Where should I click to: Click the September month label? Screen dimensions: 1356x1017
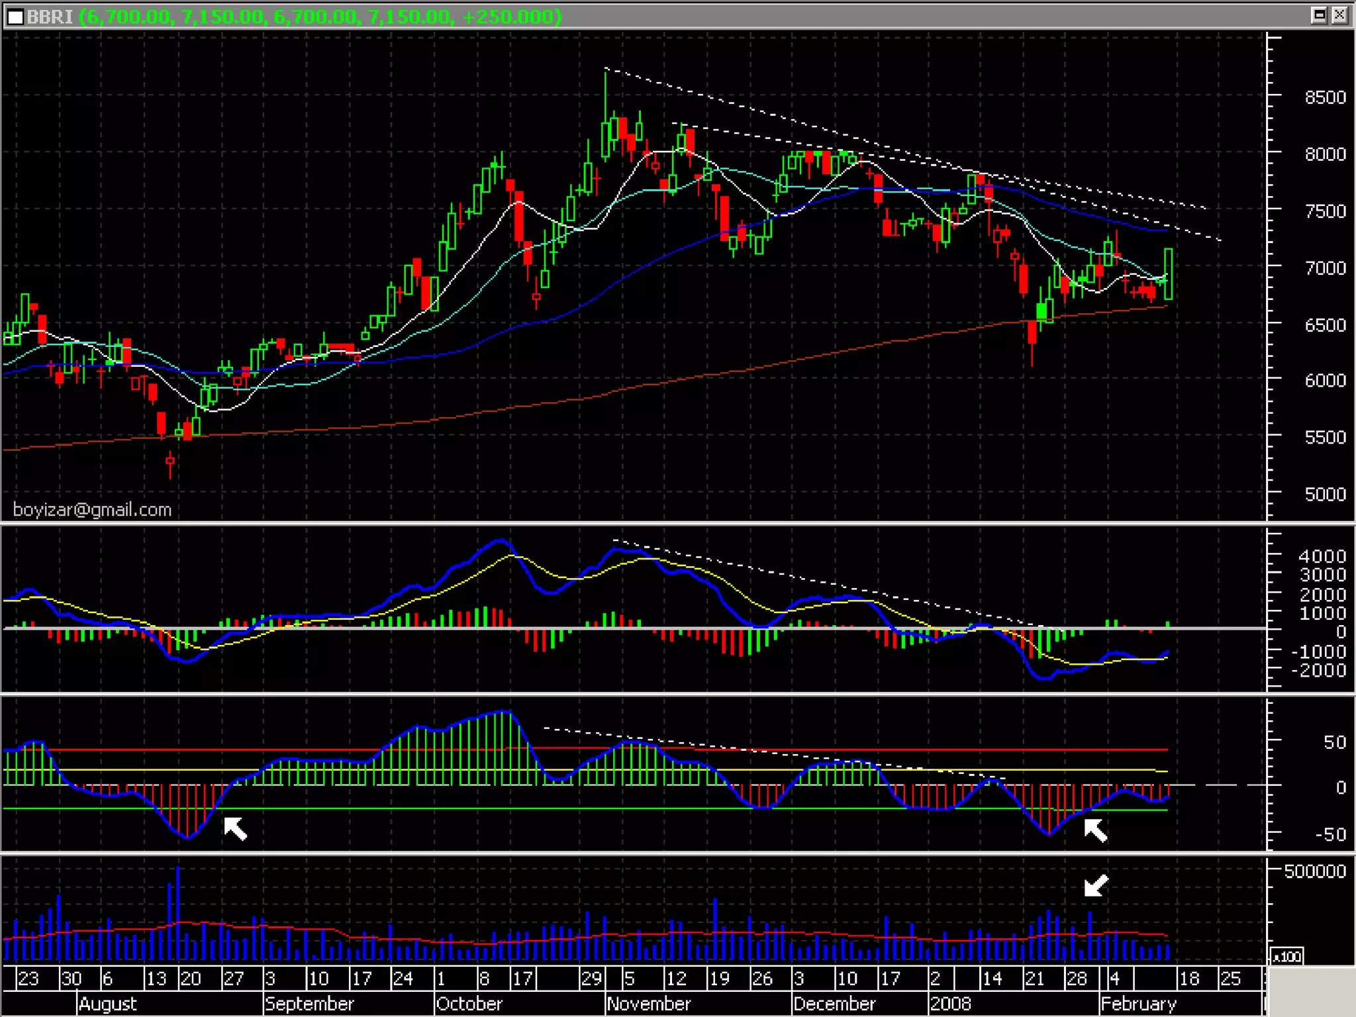309,1004
